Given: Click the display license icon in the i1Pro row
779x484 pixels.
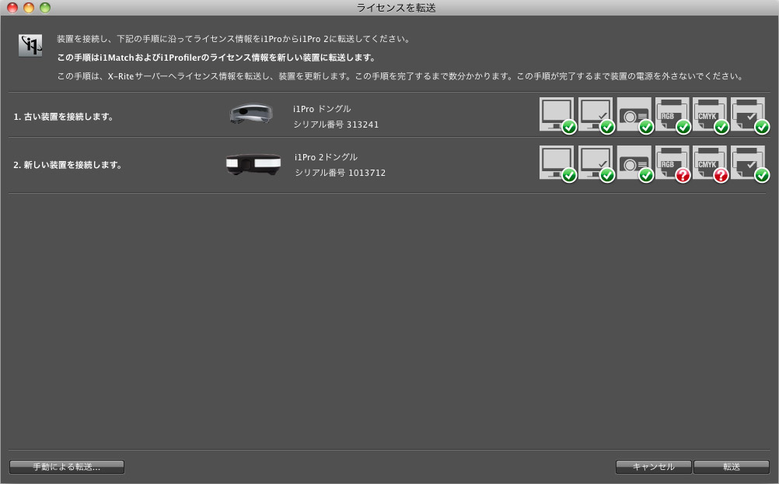Looking at the screenshot, I should 557,115.
